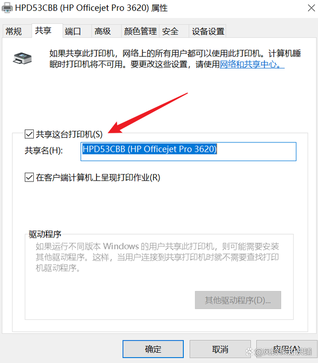Open the 设备设置 tab
The height and width of the screenshot is (363, 318).
208,31
